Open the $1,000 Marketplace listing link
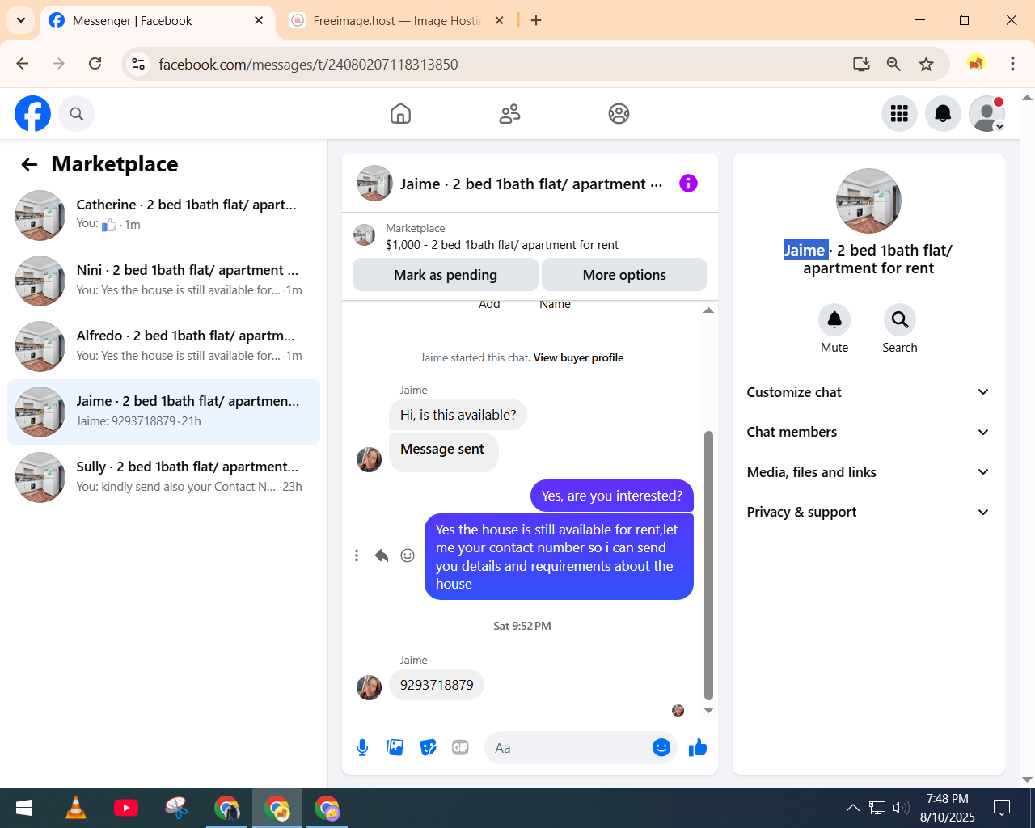 (x=501, y=245)
